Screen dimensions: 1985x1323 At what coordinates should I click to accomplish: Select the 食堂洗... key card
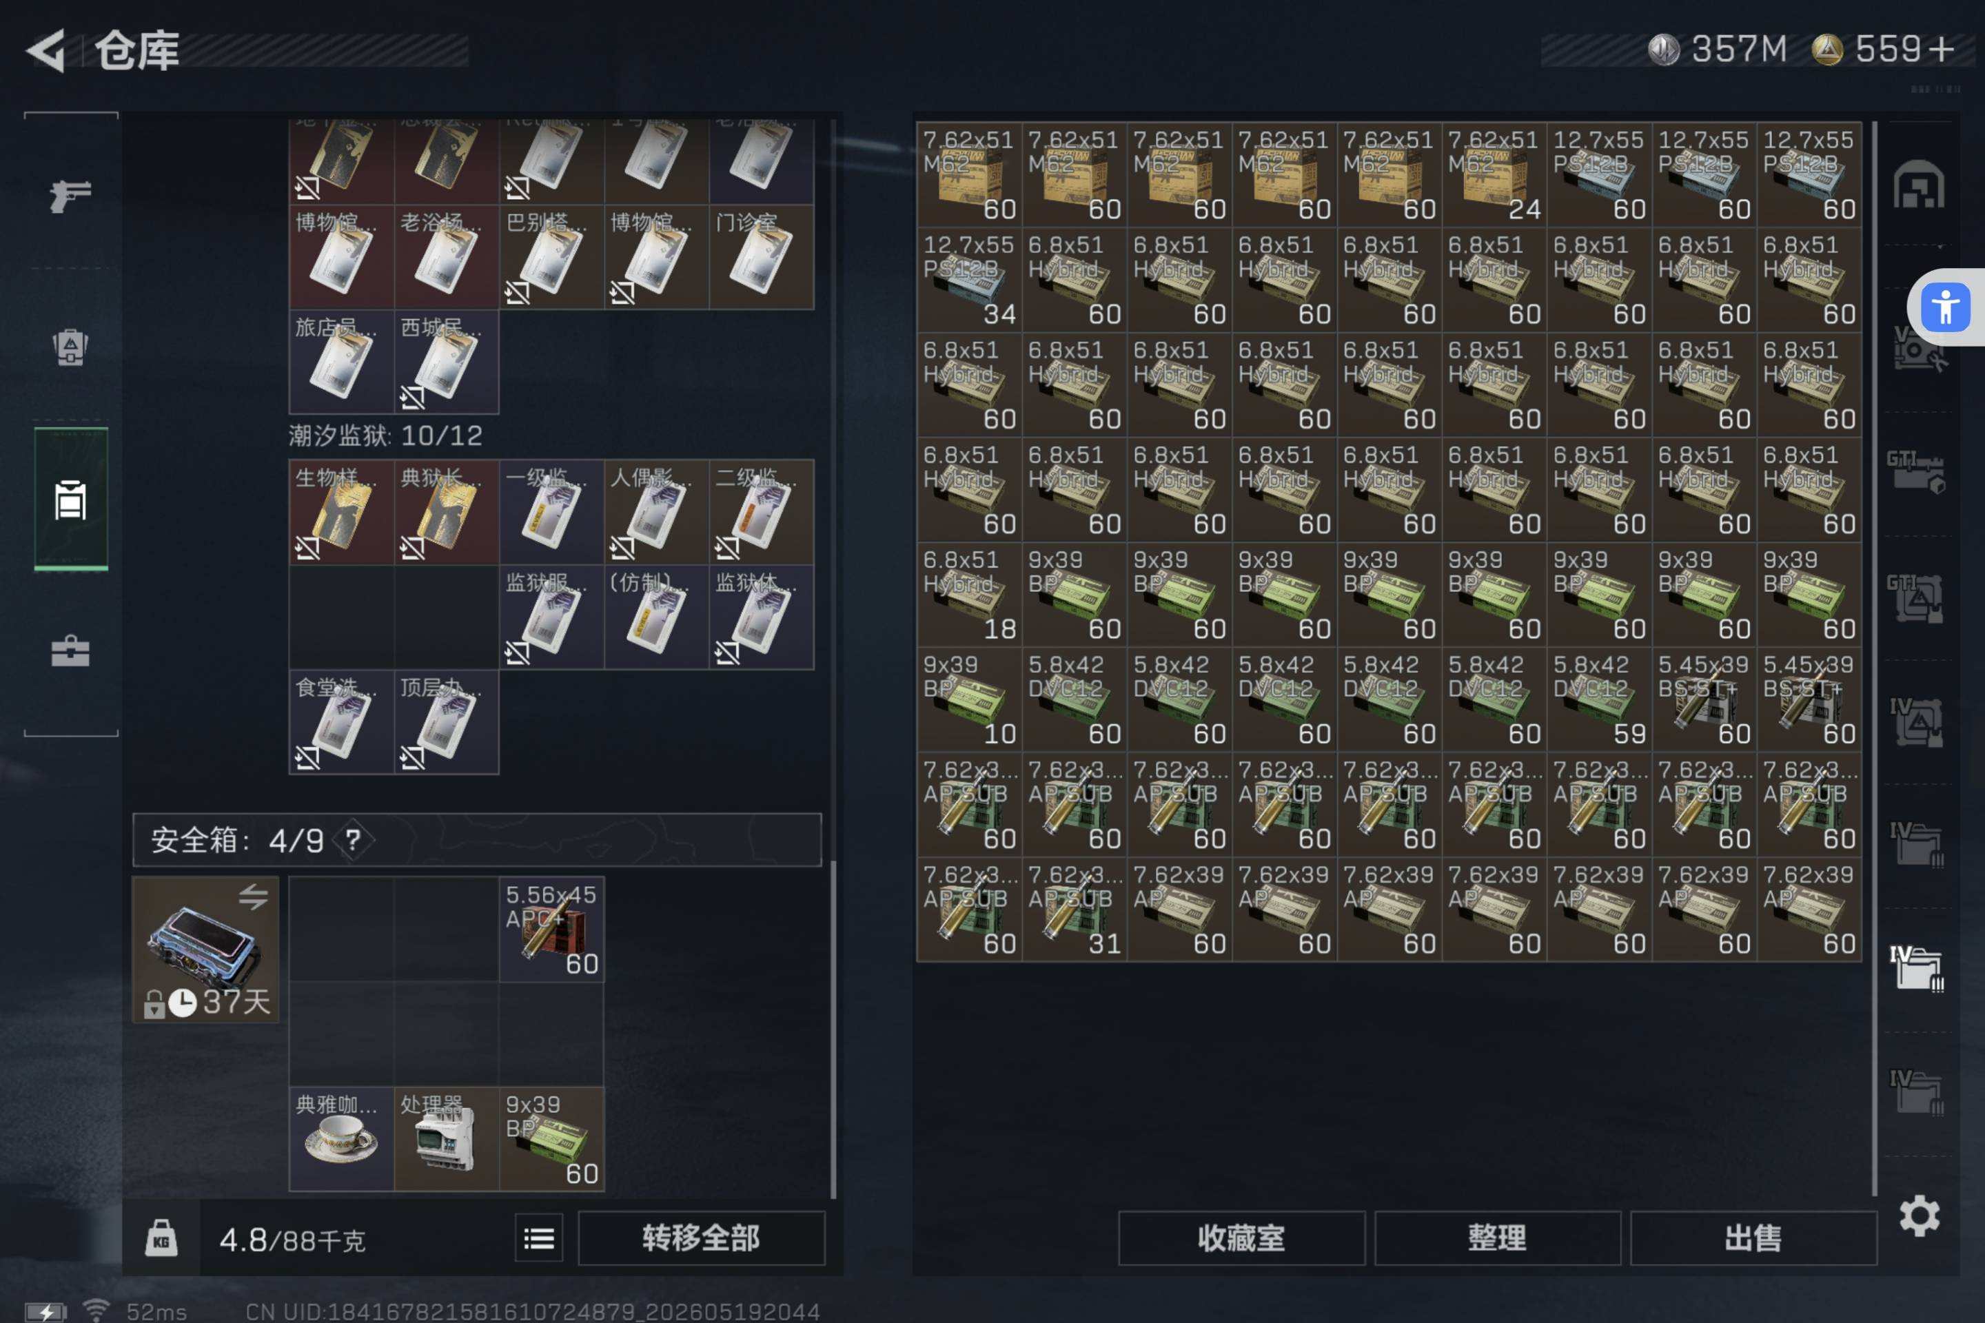coord(342,721)
